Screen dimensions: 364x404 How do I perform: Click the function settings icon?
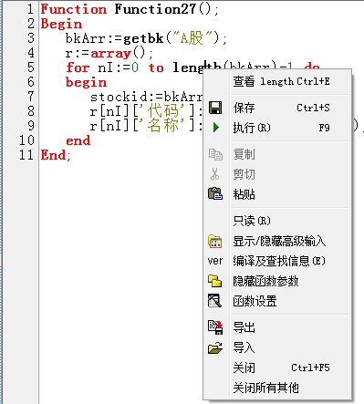pyautogui.click(x=214, y=301)
